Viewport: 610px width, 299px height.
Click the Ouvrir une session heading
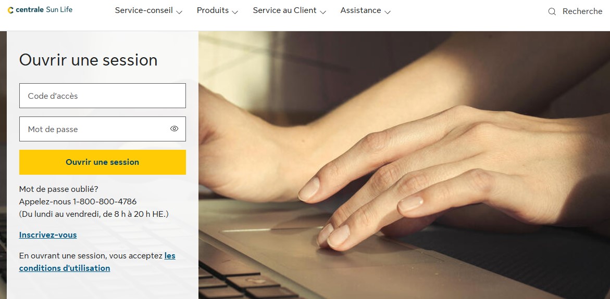pos(89,60)
